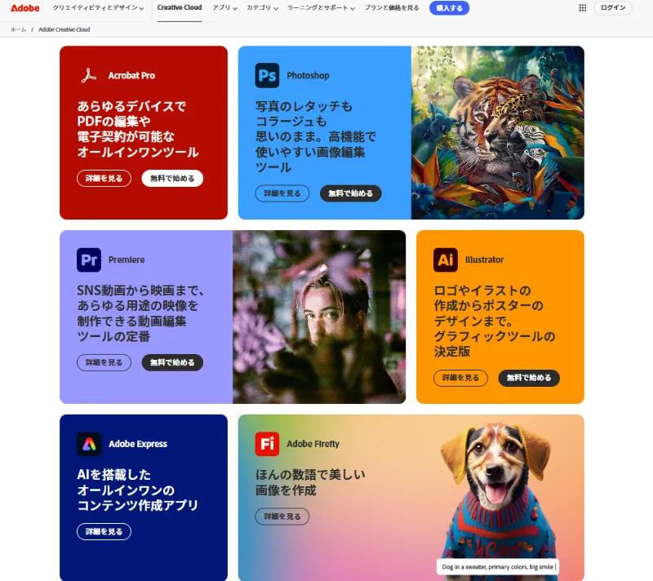
Task: Click the Adobe Firefly Fi icon
Action: (267, 444)
